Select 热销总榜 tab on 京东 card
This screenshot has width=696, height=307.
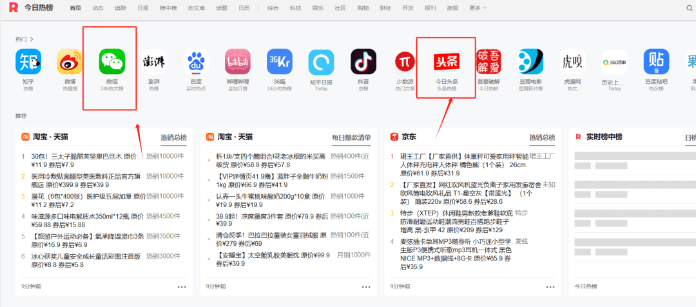tap(542, 138)
